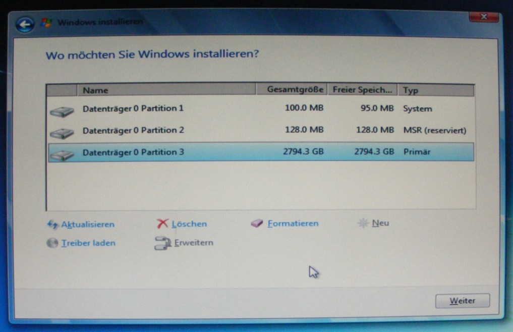Click the Treiber laden disc icon

coord(52,243)
